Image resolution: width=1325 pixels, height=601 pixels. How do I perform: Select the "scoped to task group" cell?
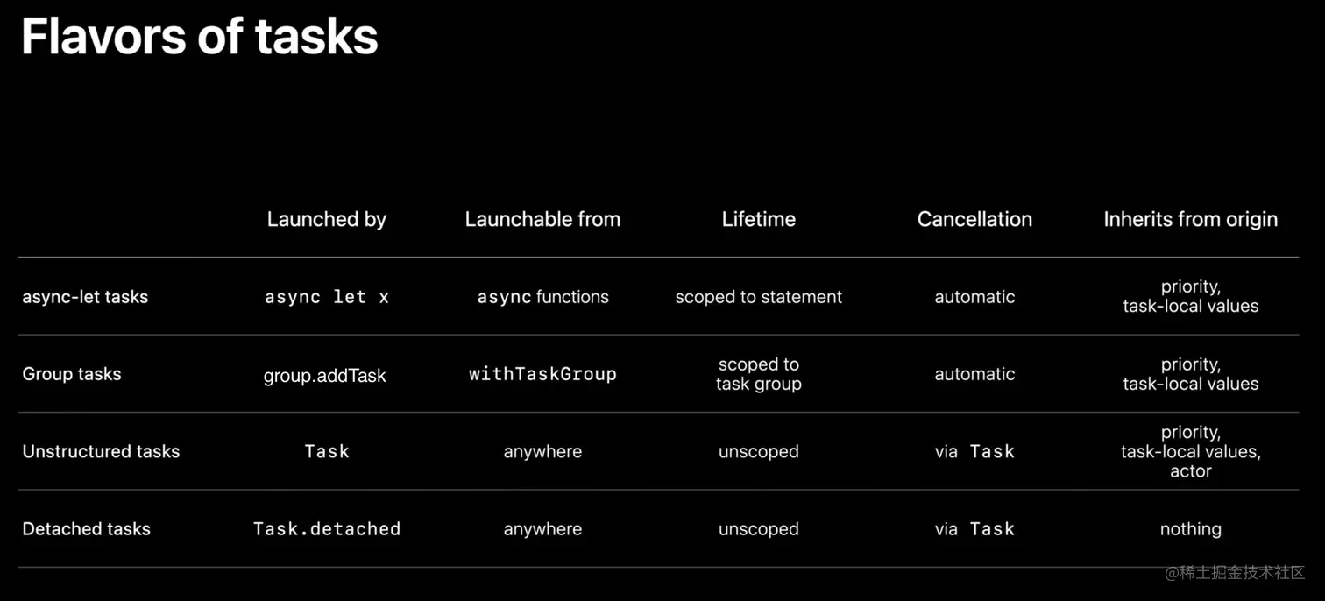pos(758,374)
